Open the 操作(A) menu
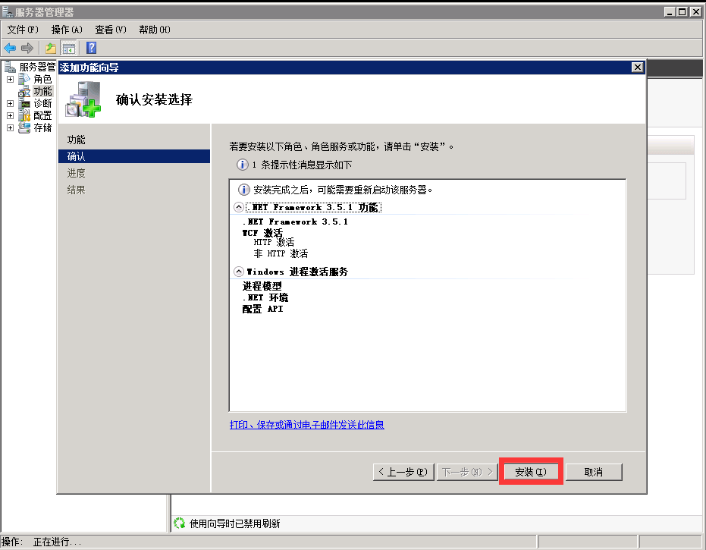The height and width of the screenshot is (550, 706). coord(67,30)
